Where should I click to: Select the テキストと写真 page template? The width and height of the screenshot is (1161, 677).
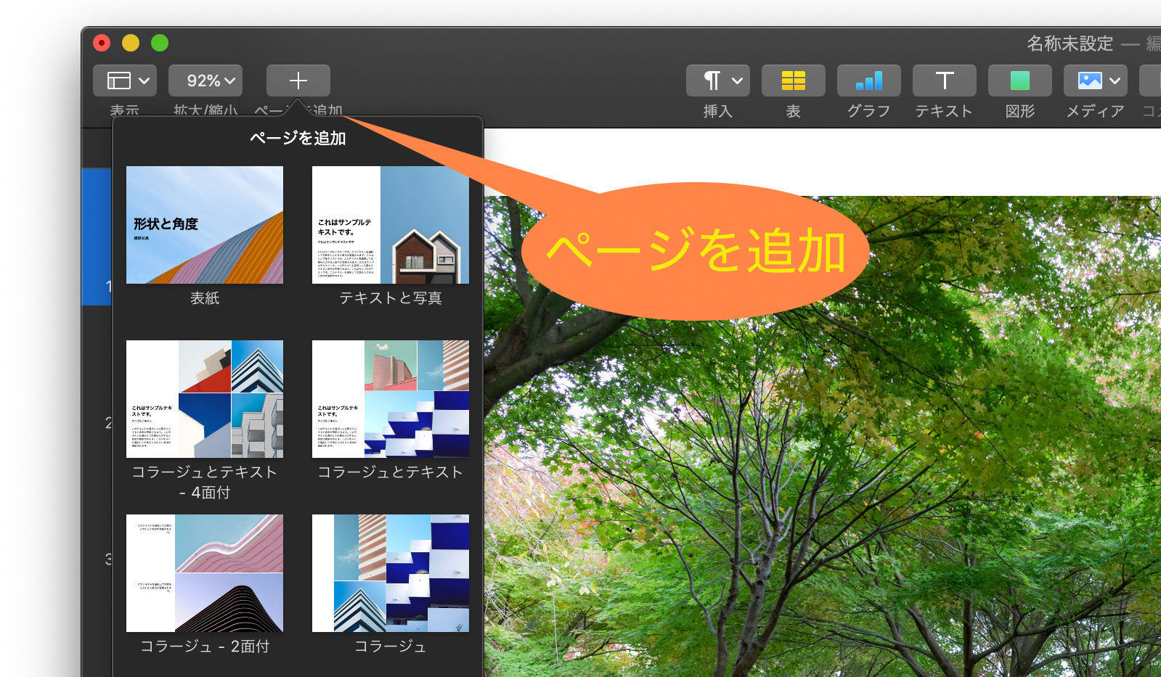coord(391,225)
